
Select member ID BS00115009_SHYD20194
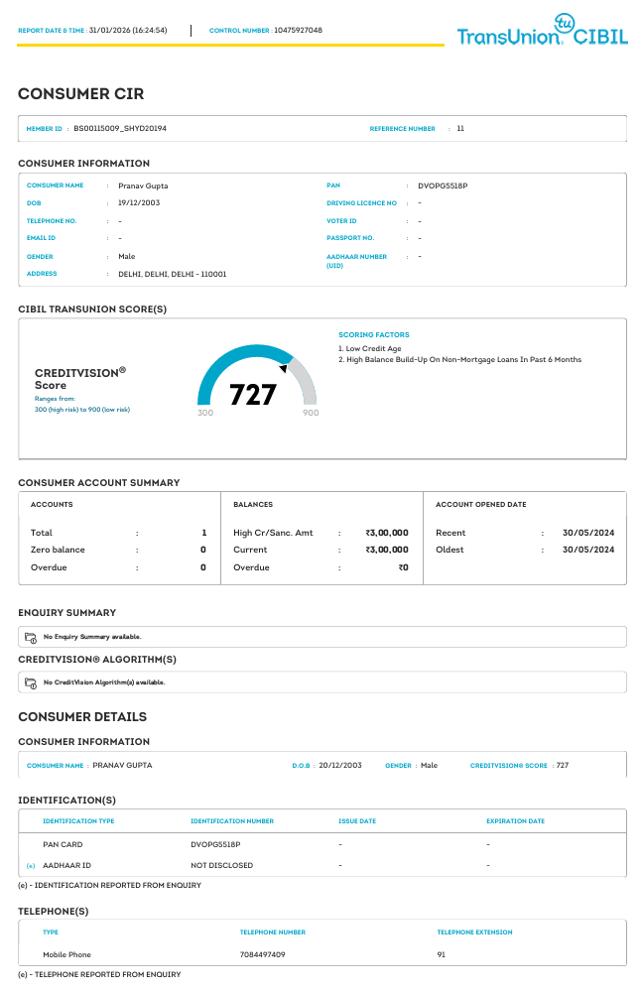click(x=120, y=128)
